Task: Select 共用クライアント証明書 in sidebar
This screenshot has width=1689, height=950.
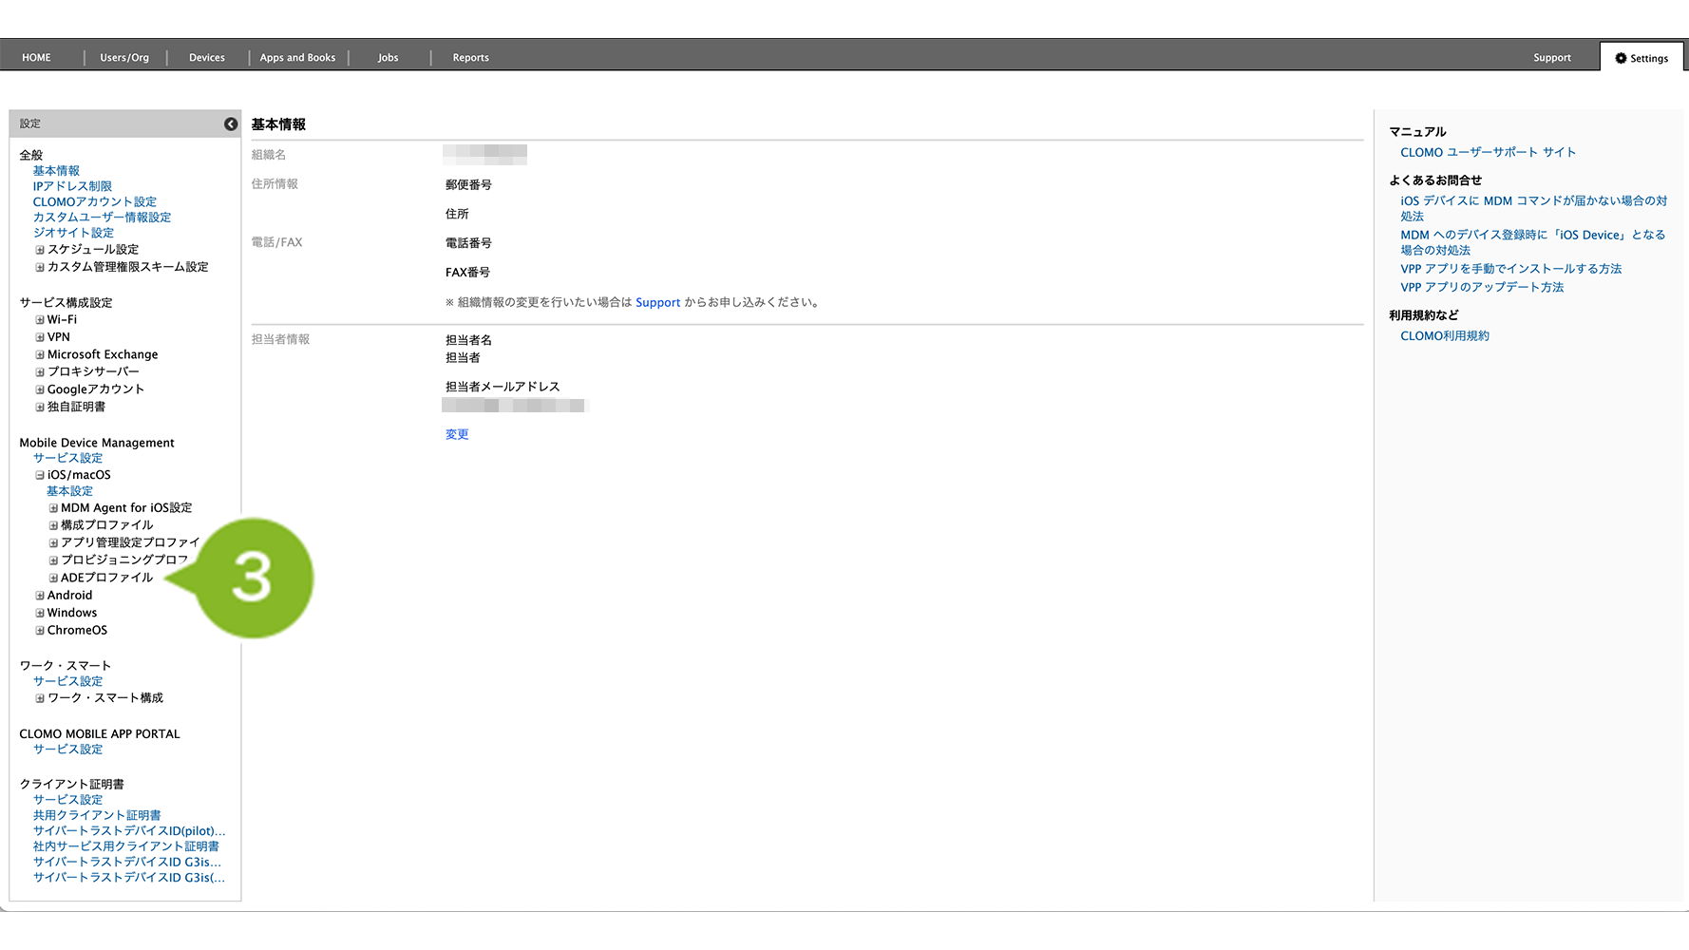Action: pyautogui.click(x=97, y=816)
